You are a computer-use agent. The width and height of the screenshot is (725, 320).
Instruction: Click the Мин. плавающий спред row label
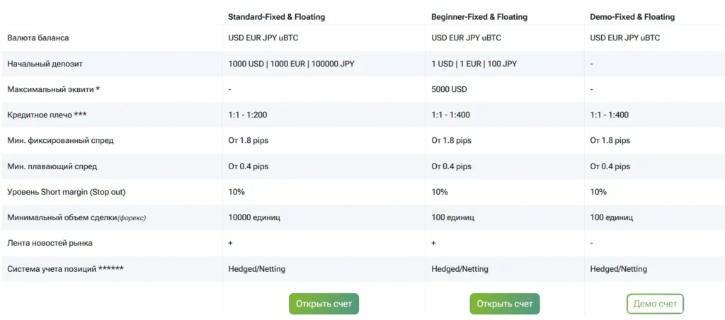coord(52,166)
